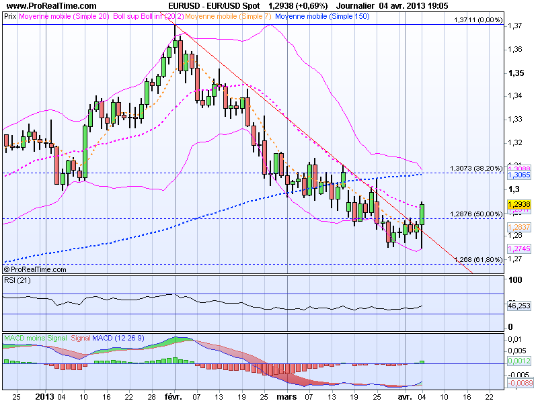Viewport: 538px width, 403px height.
Task: Click the orange 1,2837 moving average tag
Action: coord(519,227)
